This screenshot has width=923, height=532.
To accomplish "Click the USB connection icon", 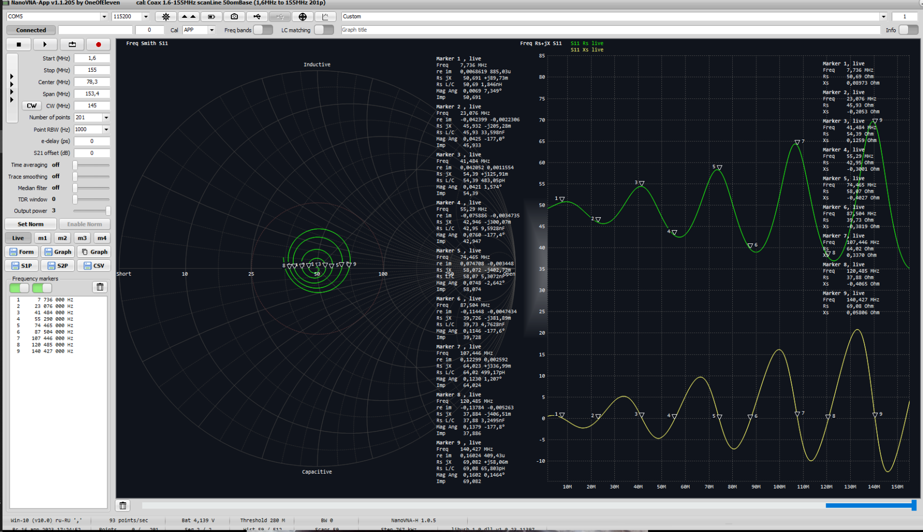I will pyautogui.click(x=257, y=16).
